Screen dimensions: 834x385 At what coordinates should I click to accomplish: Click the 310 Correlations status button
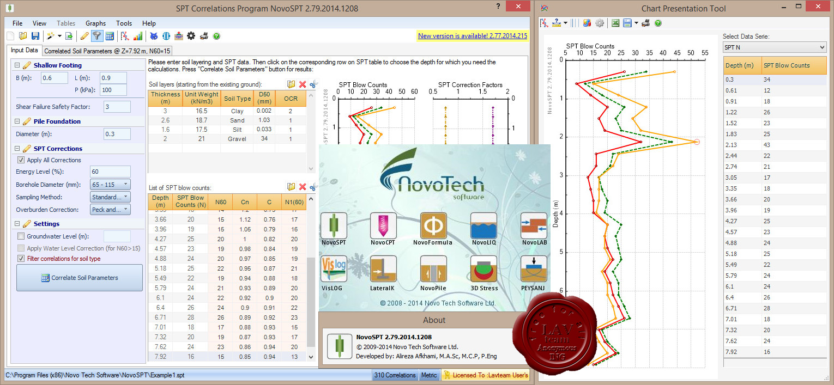tap(395, 375)
